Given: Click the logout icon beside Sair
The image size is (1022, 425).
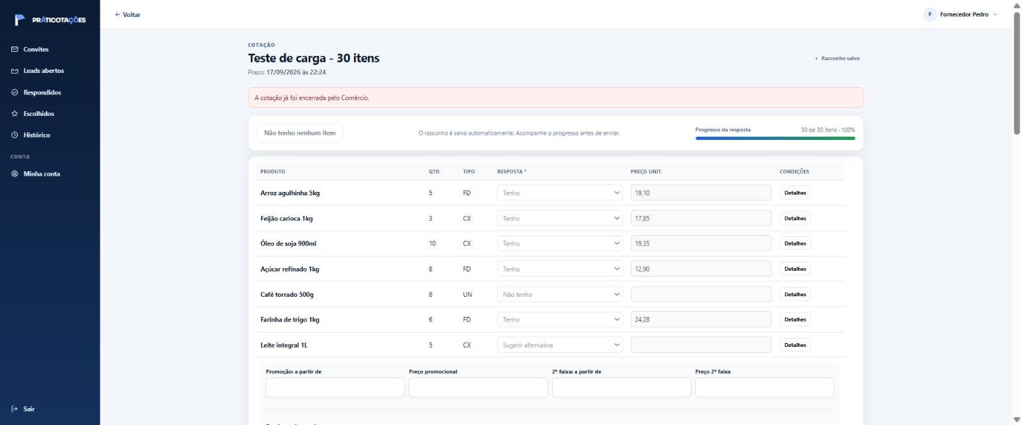Looking at the screenshot, I should (x=14, y=409).
